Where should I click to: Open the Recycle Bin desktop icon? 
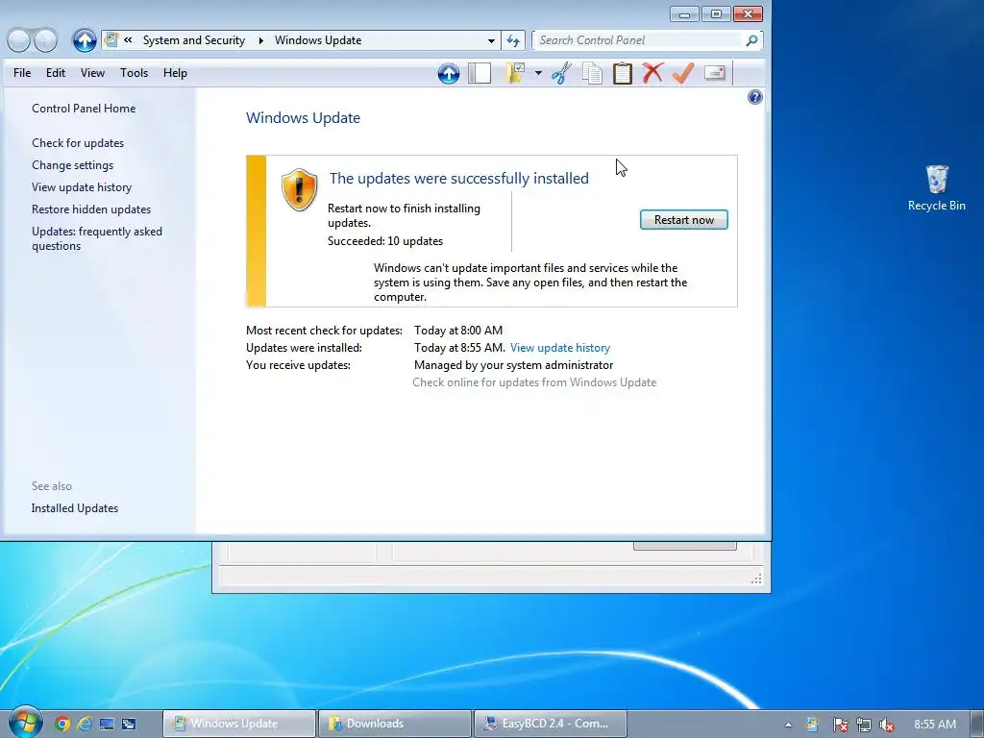point(936,188)
